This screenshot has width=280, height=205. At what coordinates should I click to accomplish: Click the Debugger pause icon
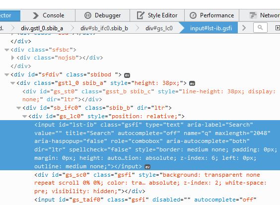pyautogui.click(x=88, y=15)
